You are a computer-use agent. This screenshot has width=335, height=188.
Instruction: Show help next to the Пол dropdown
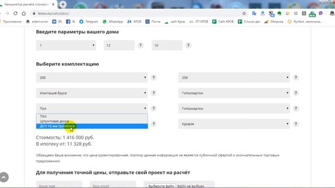[153, 109]
